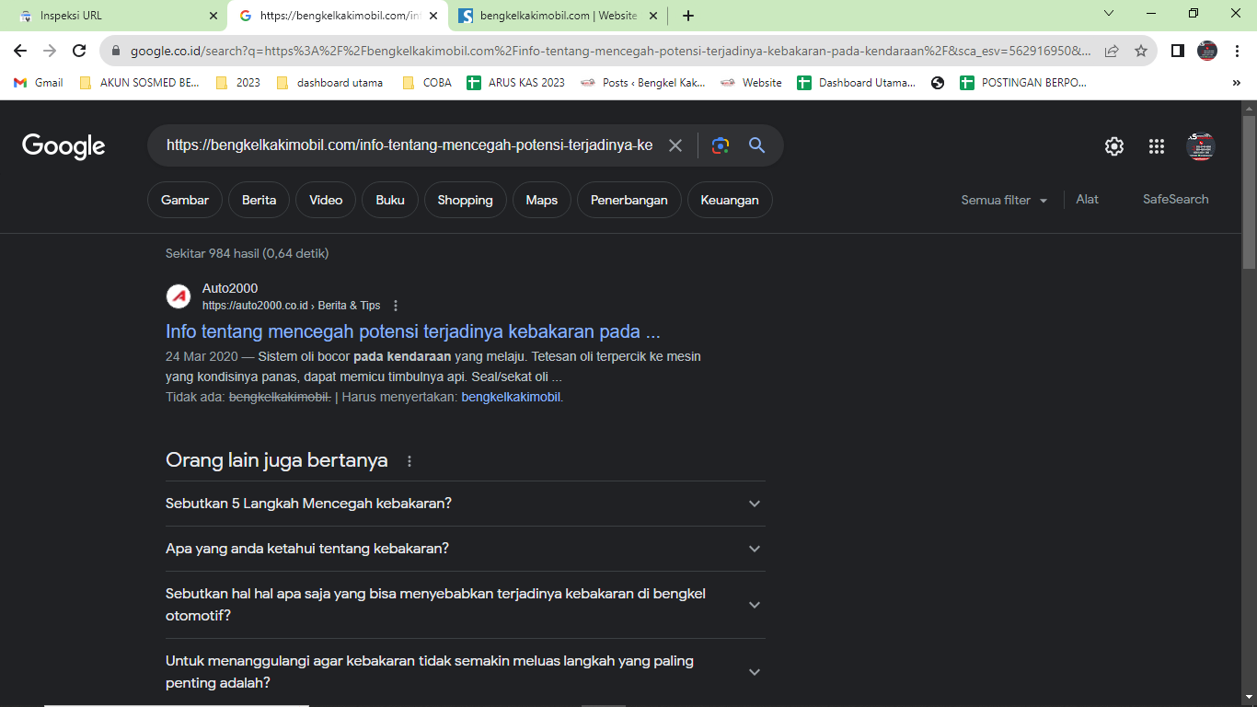The image size is (1257, 707).
Task: Open Gmail bookmark
Action: click(38, 83)
